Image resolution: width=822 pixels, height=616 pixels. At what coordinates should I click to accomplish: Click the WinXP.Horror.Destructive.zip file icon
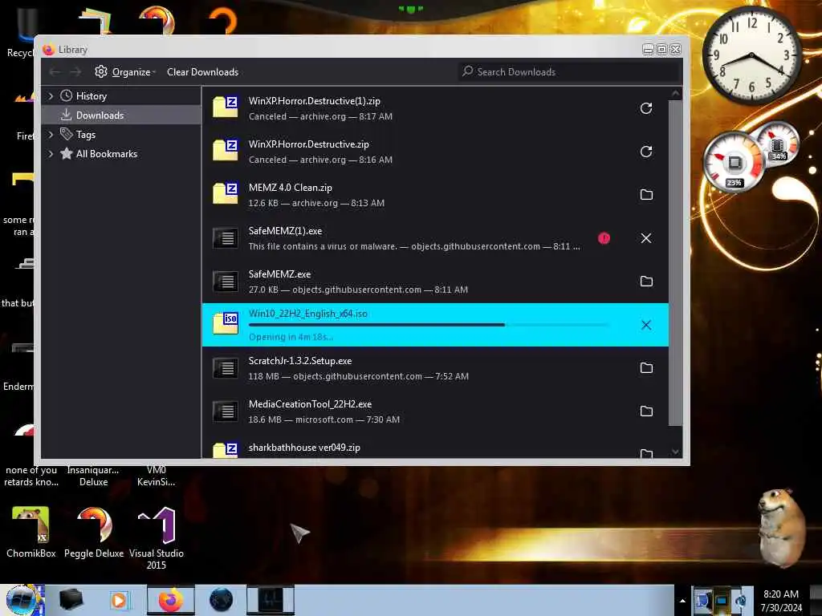point(226,150)
